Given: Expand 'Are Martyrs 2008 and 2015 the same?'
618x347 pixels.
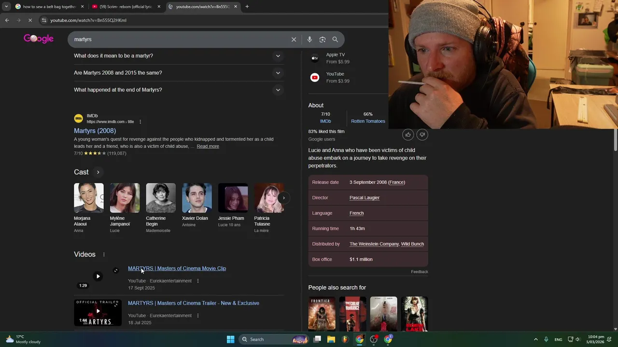Looking at the screenshot, I should pyautogui.click(x=179, y=73).
